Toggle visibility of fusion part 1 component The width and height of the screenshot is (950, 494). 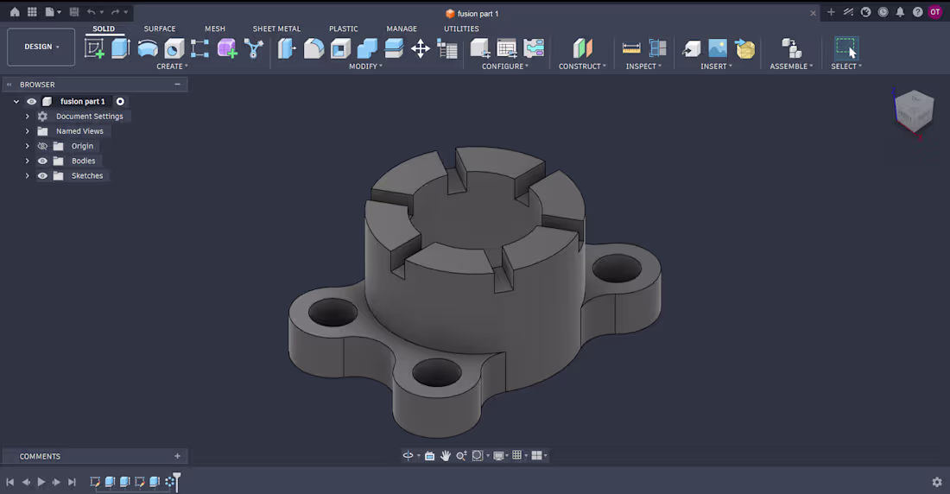pyautogui.click(x=31, y=101)
